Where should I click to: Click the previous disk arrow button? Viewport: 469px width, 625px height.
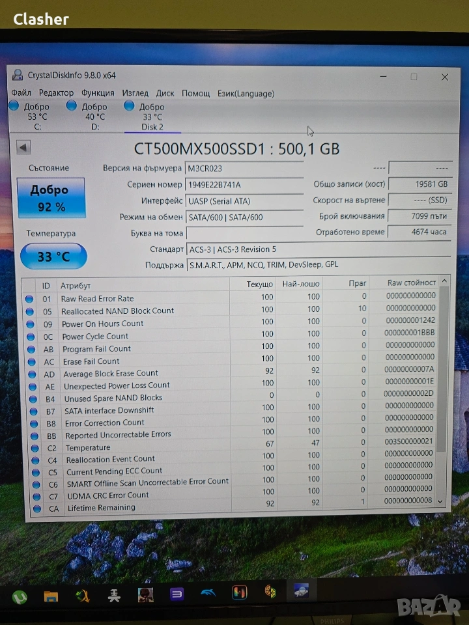[23, 147]
